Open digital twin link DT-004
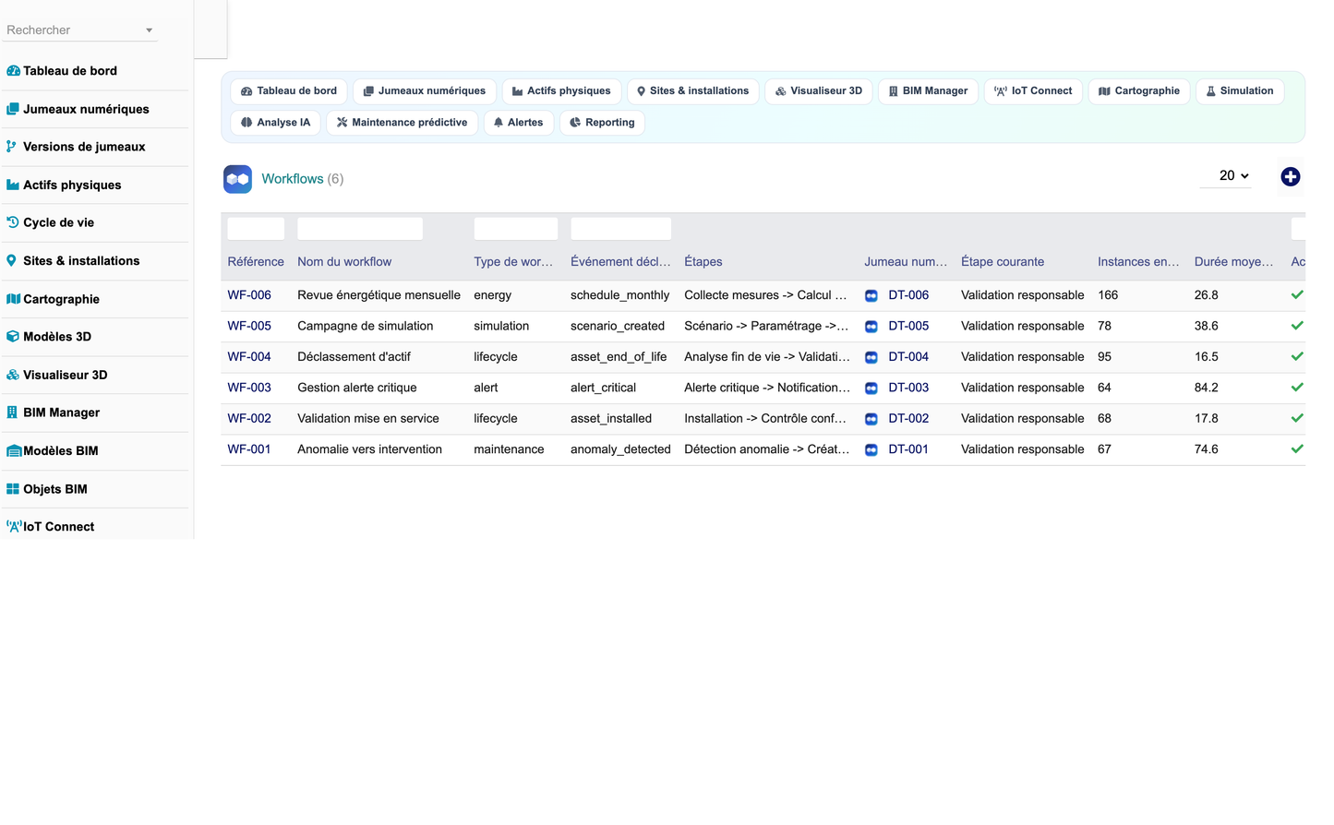The height and width of the screenshot is (825, 1334). click(908, 356)
